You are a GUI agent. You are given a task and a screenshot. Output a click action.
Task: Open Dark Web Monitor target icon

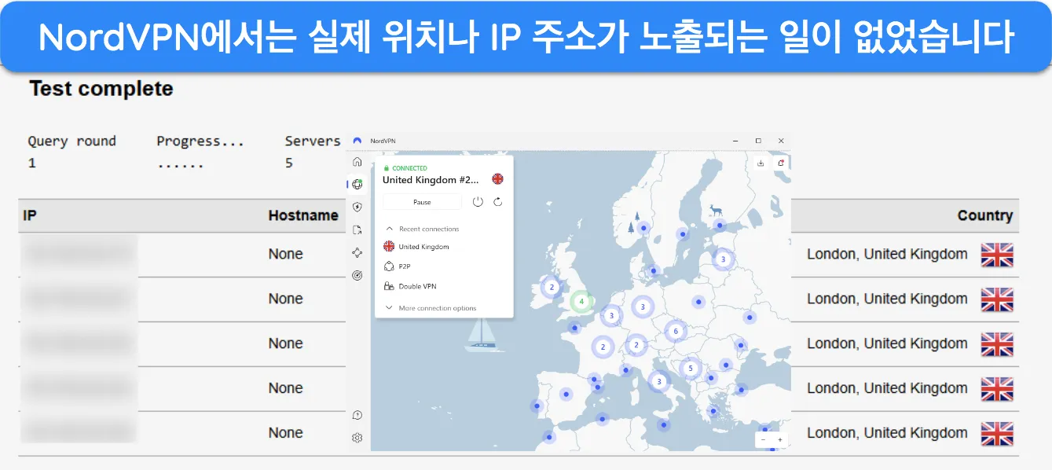click(x=357, y=276)
